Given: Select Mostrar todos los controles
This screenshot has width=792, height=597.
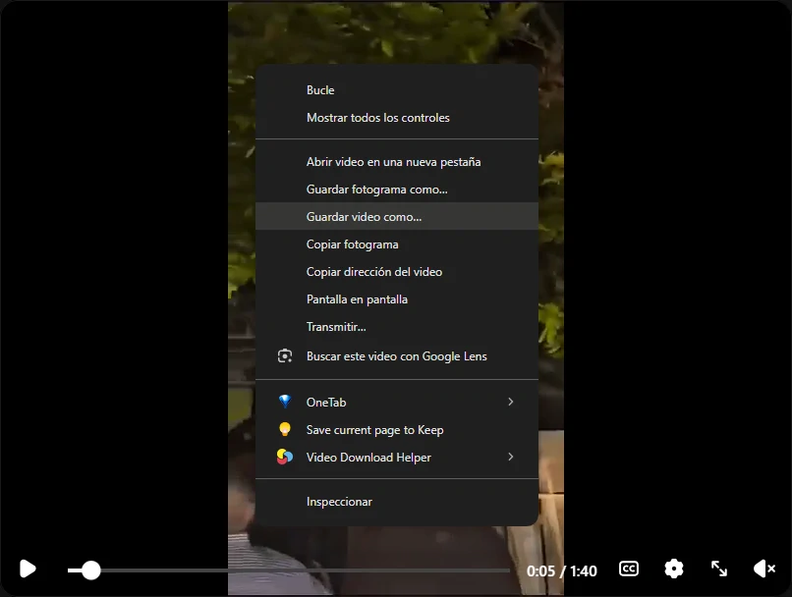Looking at the screenshot, I should click(397, 118).
